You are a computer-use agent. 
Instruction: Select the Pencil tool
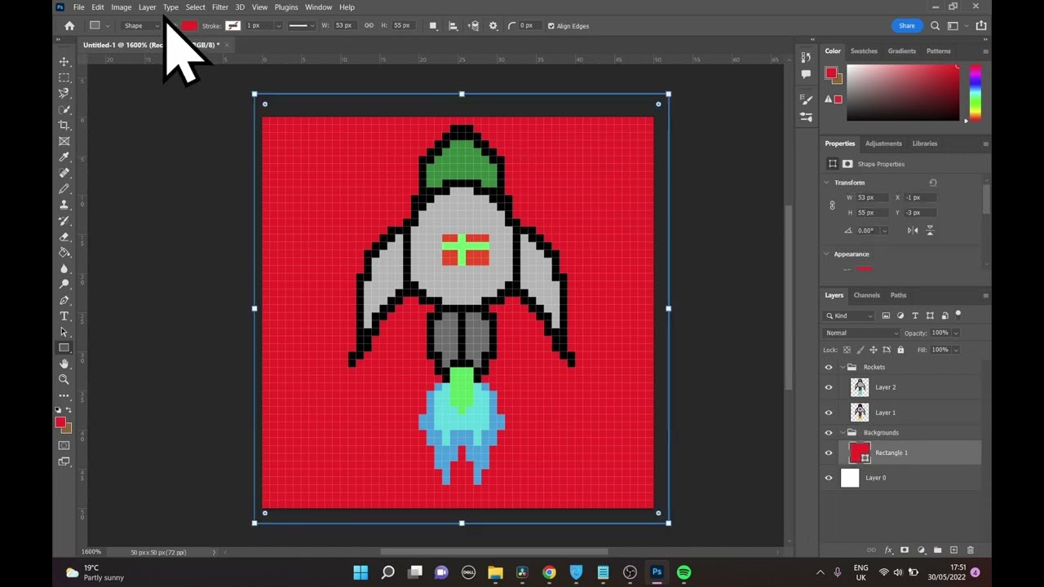coord(64,189)
